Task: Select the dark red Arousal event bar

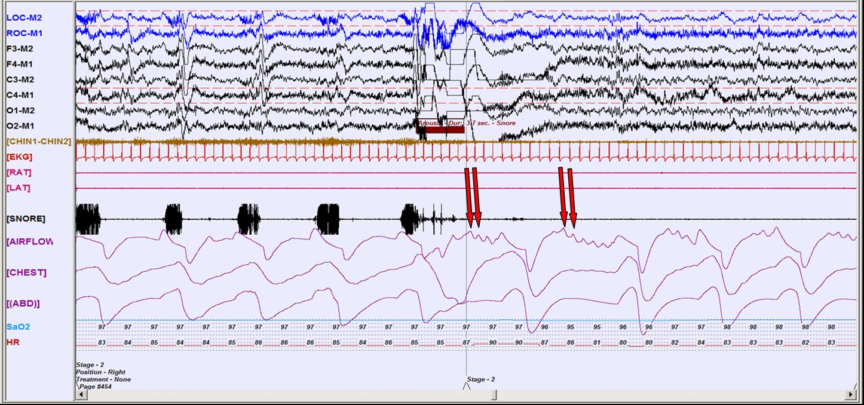Action: point(440,130)
